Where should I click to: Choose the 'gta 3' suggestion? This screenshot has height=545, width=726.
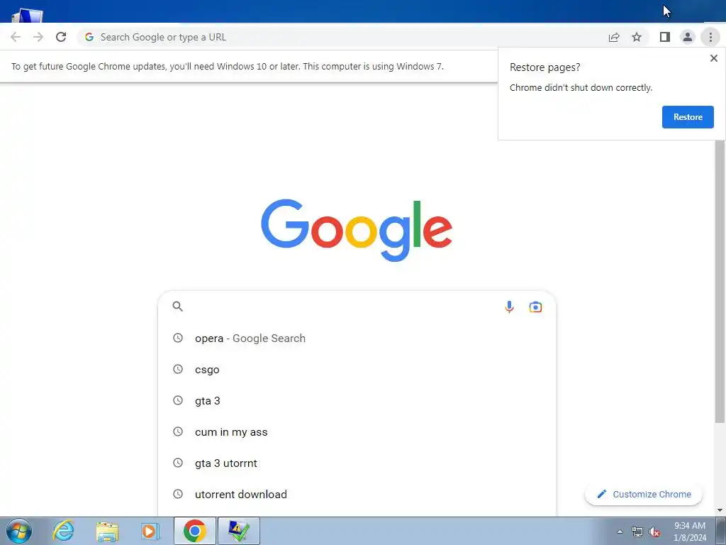(x=357, y=401)
